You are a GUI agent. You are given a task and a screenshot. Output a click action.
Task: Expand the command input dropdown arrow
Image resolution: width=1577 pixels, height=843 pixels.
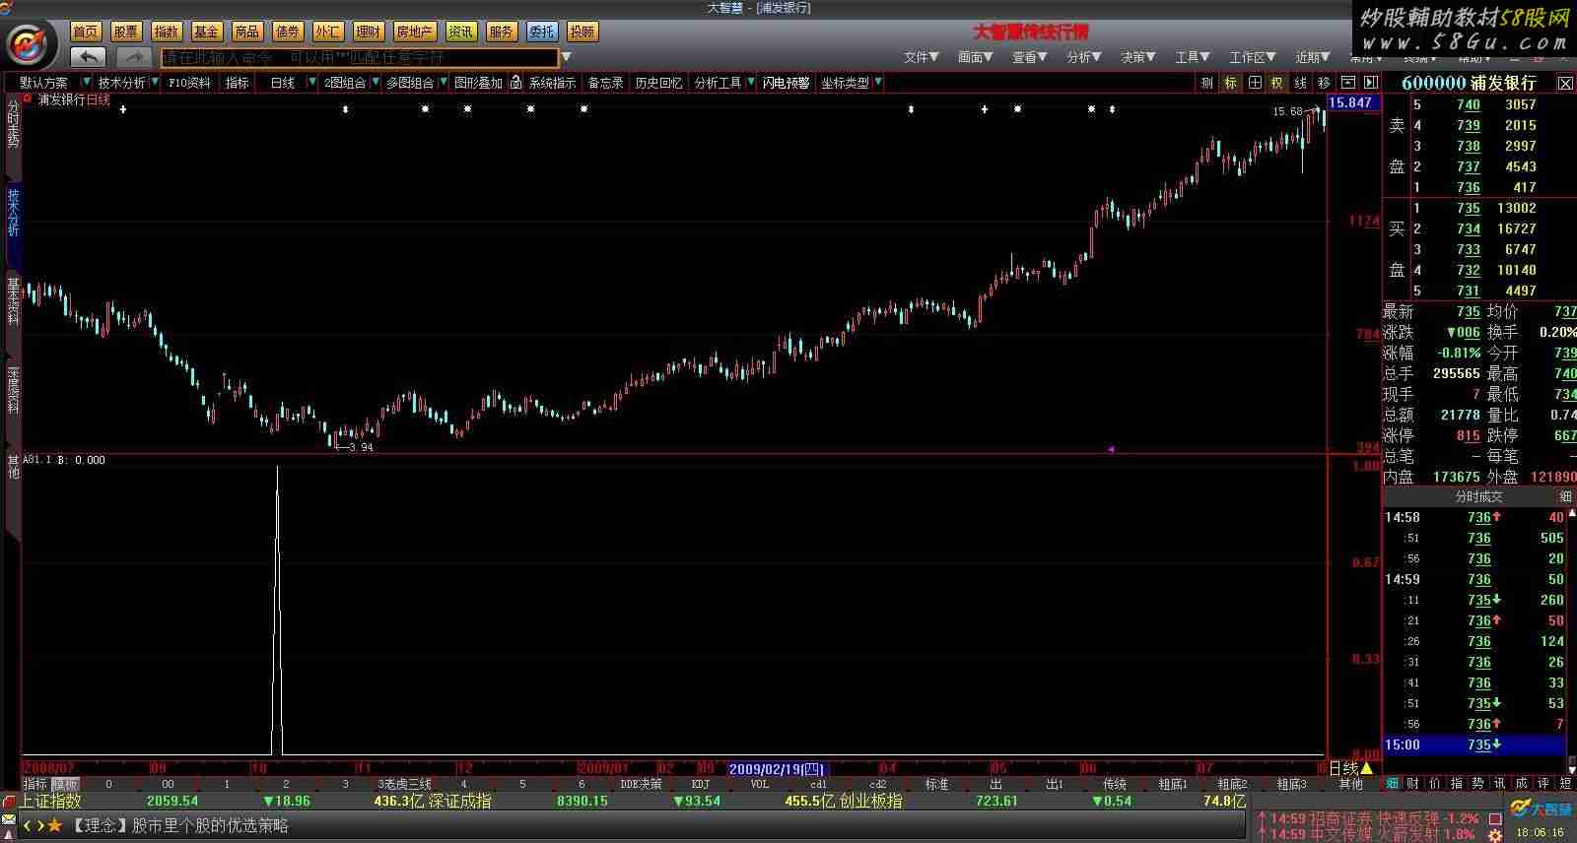coord(567,57)
